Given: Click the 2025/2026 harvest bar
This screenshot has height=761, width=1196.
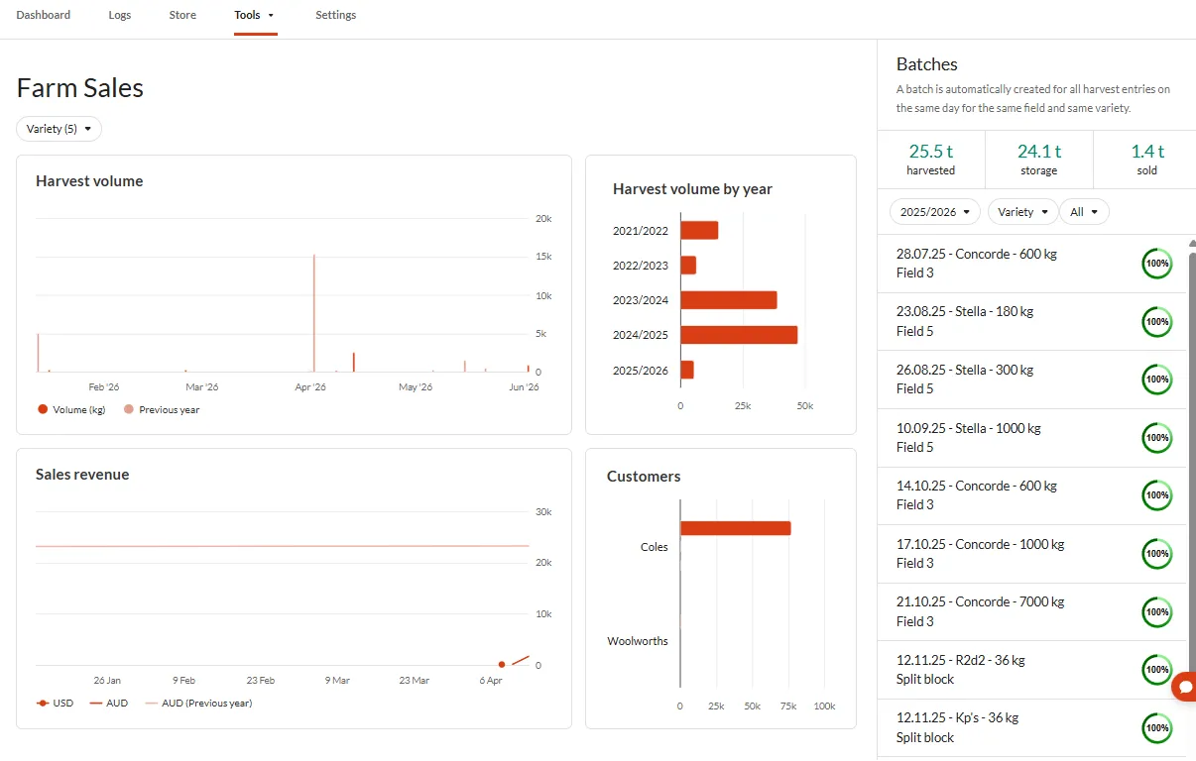Looking at the screenshot, I should click(x=686, y=370).
